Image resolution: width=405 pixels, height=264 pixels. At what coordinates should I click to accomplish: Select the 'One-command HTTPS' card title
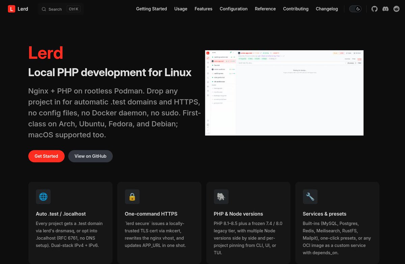pos(151,214)
